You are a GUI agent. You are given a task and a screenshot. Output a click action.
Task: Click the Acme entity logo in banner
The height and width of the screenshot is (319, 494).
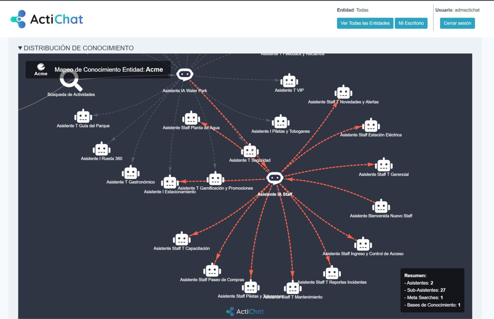[41, 69]
